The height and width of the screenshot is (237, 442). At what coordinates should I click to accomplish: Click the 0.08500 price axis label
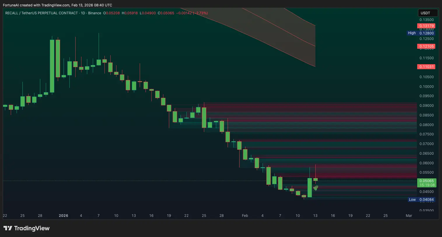427,115
